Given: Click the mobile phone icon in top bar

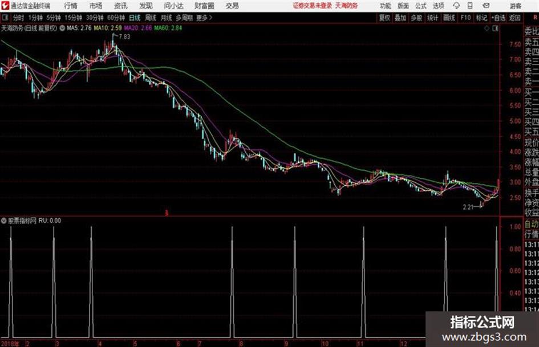Looking at the screenshot, I should pyautogui.click(x=470, y=6).
